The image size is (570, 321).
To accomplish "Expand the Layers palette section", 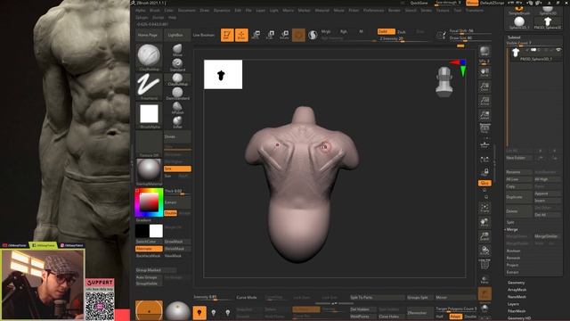I will [513, 304].
